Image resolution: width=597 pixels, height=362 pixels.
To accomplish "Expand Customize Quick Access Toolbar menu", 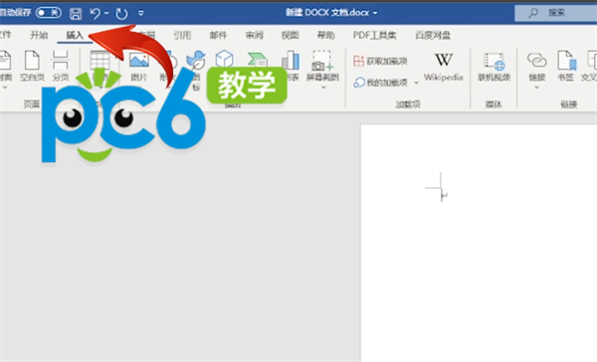I will (141, 13).
